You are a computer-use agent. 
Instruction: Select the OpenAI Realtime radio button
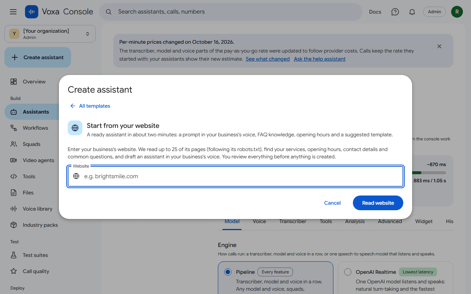348,272
